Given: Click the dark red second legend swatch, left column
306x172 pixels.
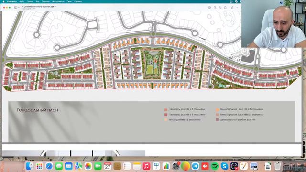Looking at the screenshot, I should (166, 115).
